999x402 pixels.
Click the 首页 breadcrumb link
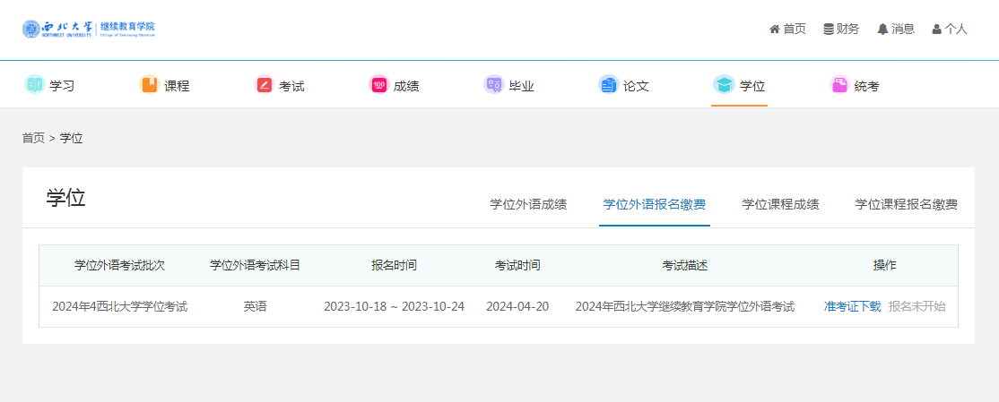click(x=33, y=138)
